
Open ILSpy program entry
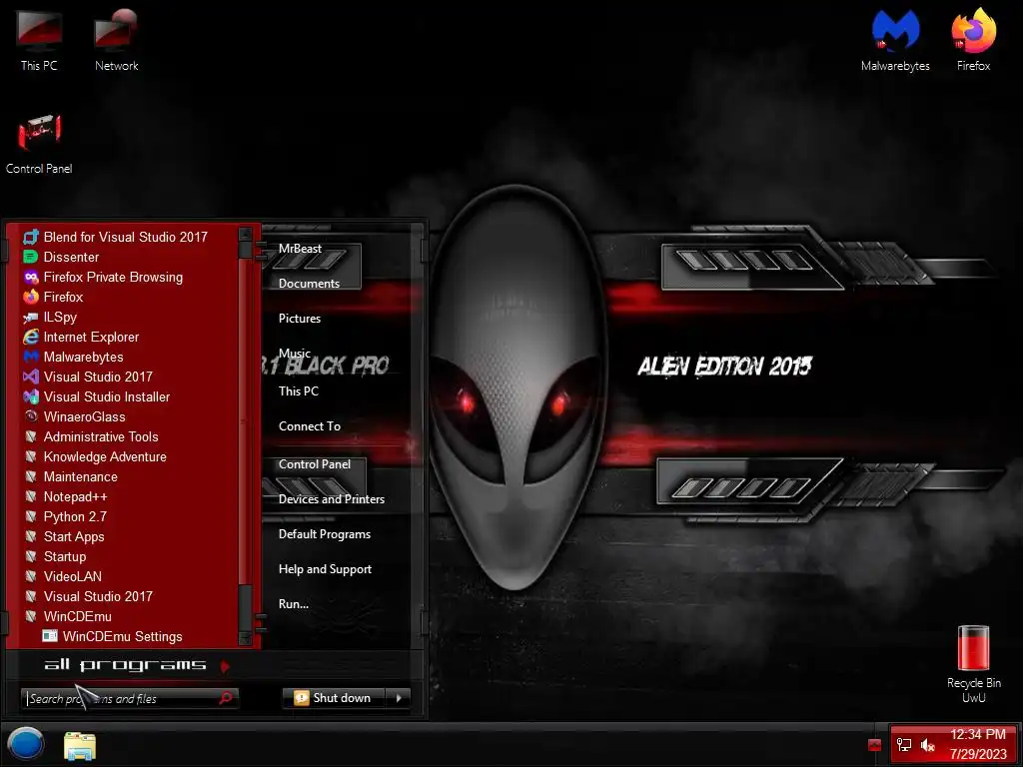[50, 317]
